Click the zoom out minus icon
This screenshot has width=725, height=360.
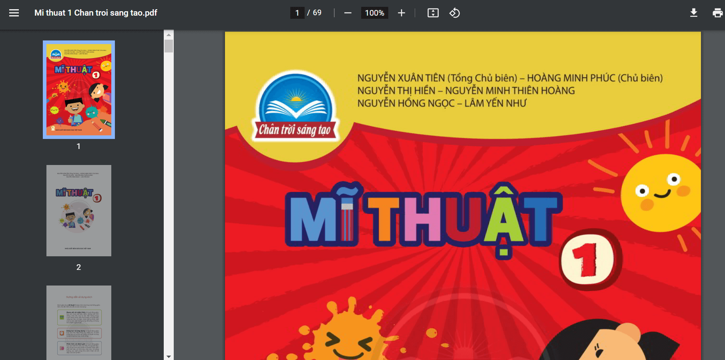point(348,13)
